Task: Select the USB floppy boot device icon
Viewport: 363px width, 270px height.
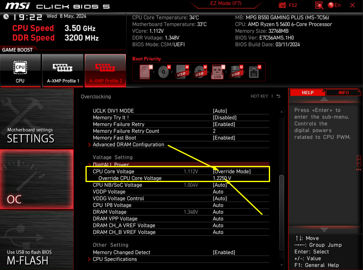Action: tap(236, 72)
